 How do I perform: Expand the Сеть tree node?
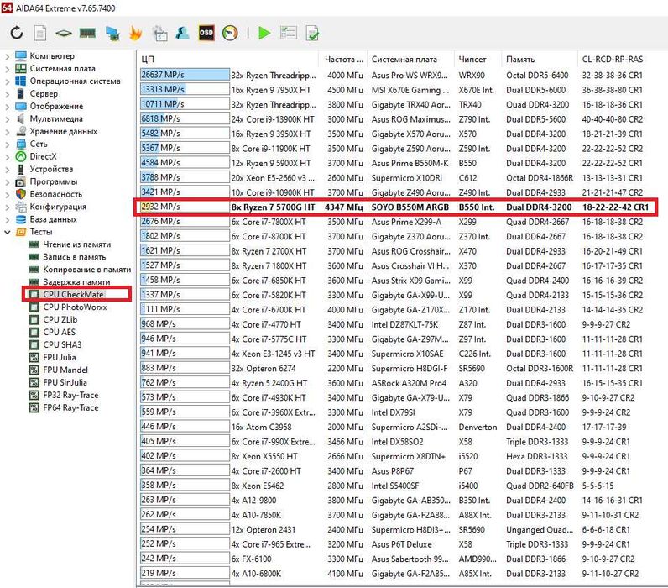pyautogui.click(x=7, y=144)
